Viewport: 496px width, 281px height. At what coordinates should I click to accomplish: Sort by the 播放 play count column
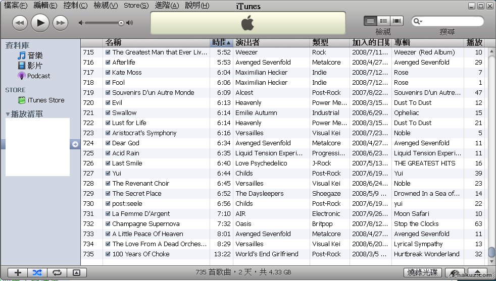[474, 43]
